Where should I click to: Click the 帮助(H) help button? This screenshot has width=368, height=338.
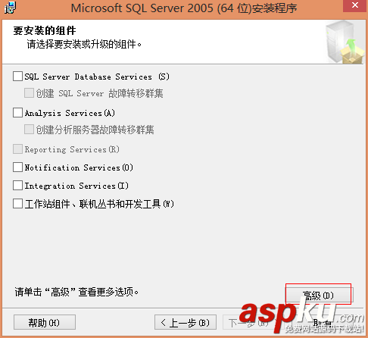[45, 322]
